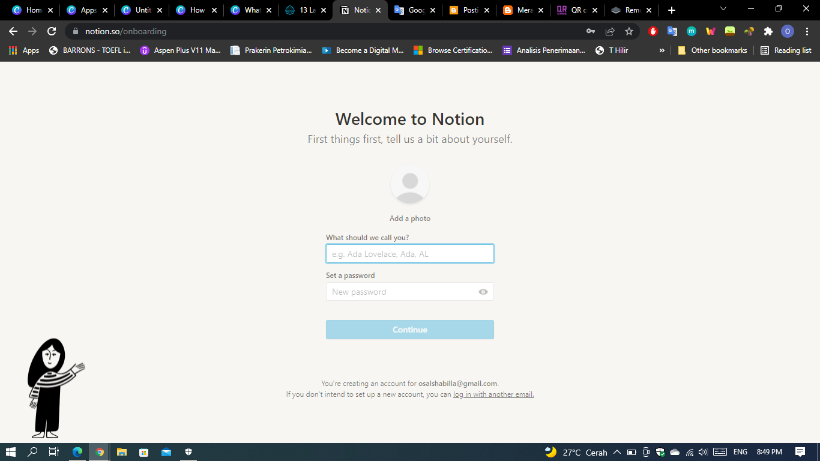The height and width of the screenshot is (461, 820).
Task: Open the Analisis Penerimaan bookmark
Action: click(544, 50)
